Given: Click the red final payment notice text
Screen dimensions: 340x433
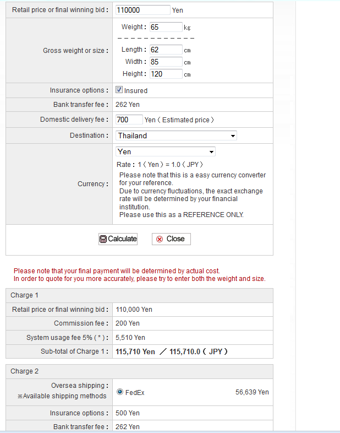Looking at the screenshot, I should (117, 271).
